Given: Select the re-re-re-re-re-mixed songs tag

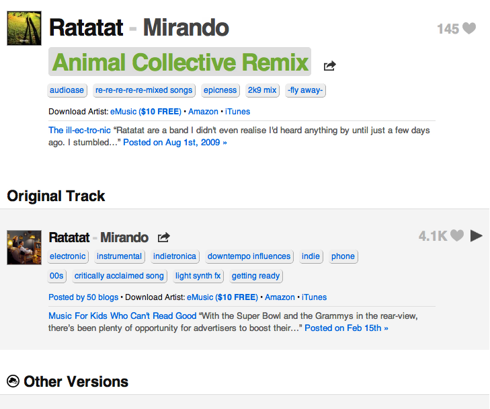Looking at the screenshot, I should coord(144,90).
